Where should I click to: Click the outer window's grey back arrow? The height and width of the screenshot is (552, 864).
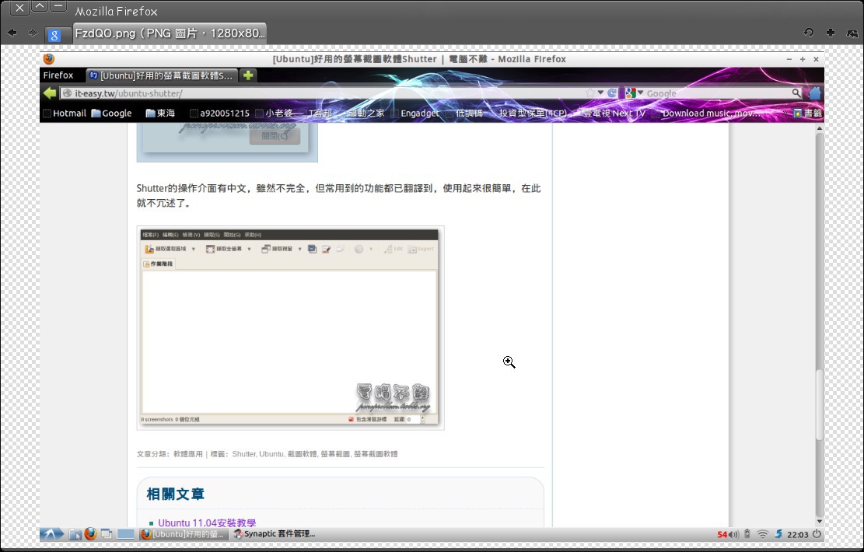click(12, 33)
